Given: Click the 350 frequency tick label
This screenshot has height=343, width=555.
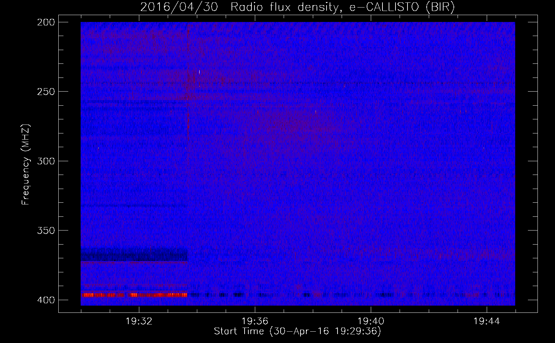Looking at the screenshot, I should click(46, 230).
